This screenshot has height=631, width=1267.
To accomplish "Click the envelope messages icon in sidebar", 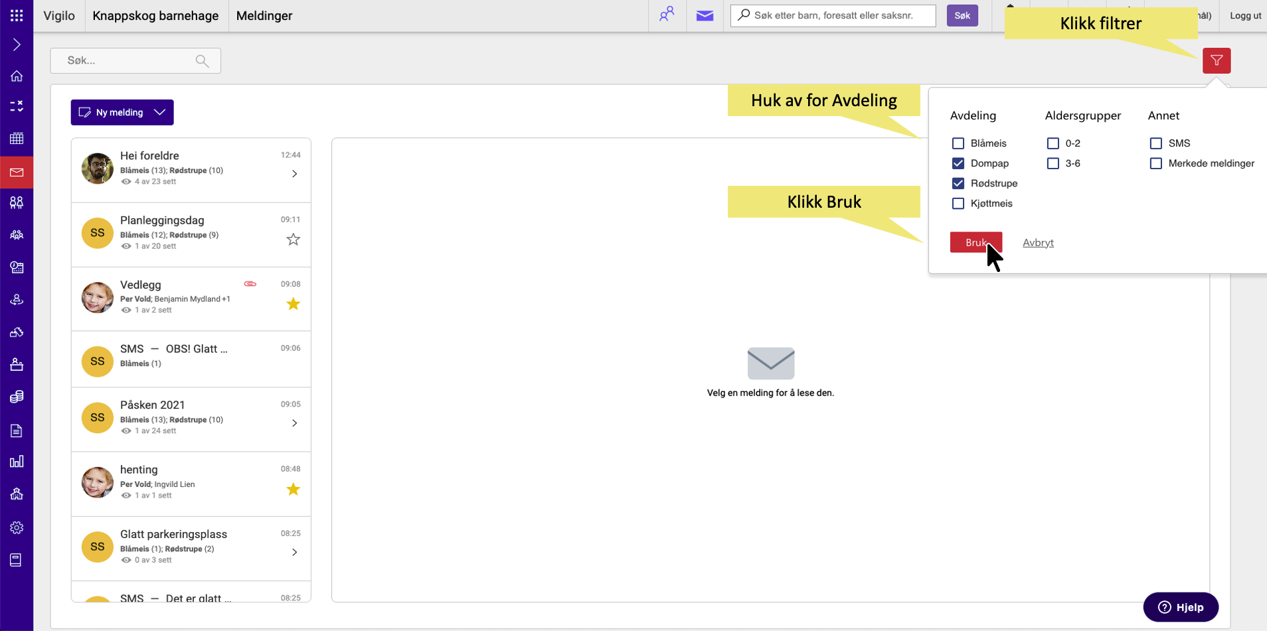I will pyautogui.click(x=17, y=173).
